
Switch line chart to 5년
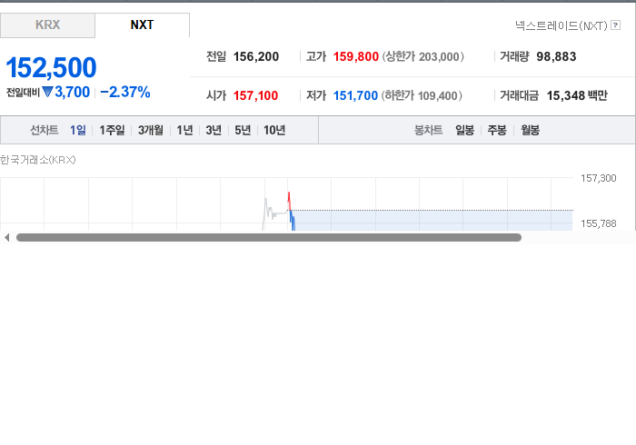pos(243,130)
